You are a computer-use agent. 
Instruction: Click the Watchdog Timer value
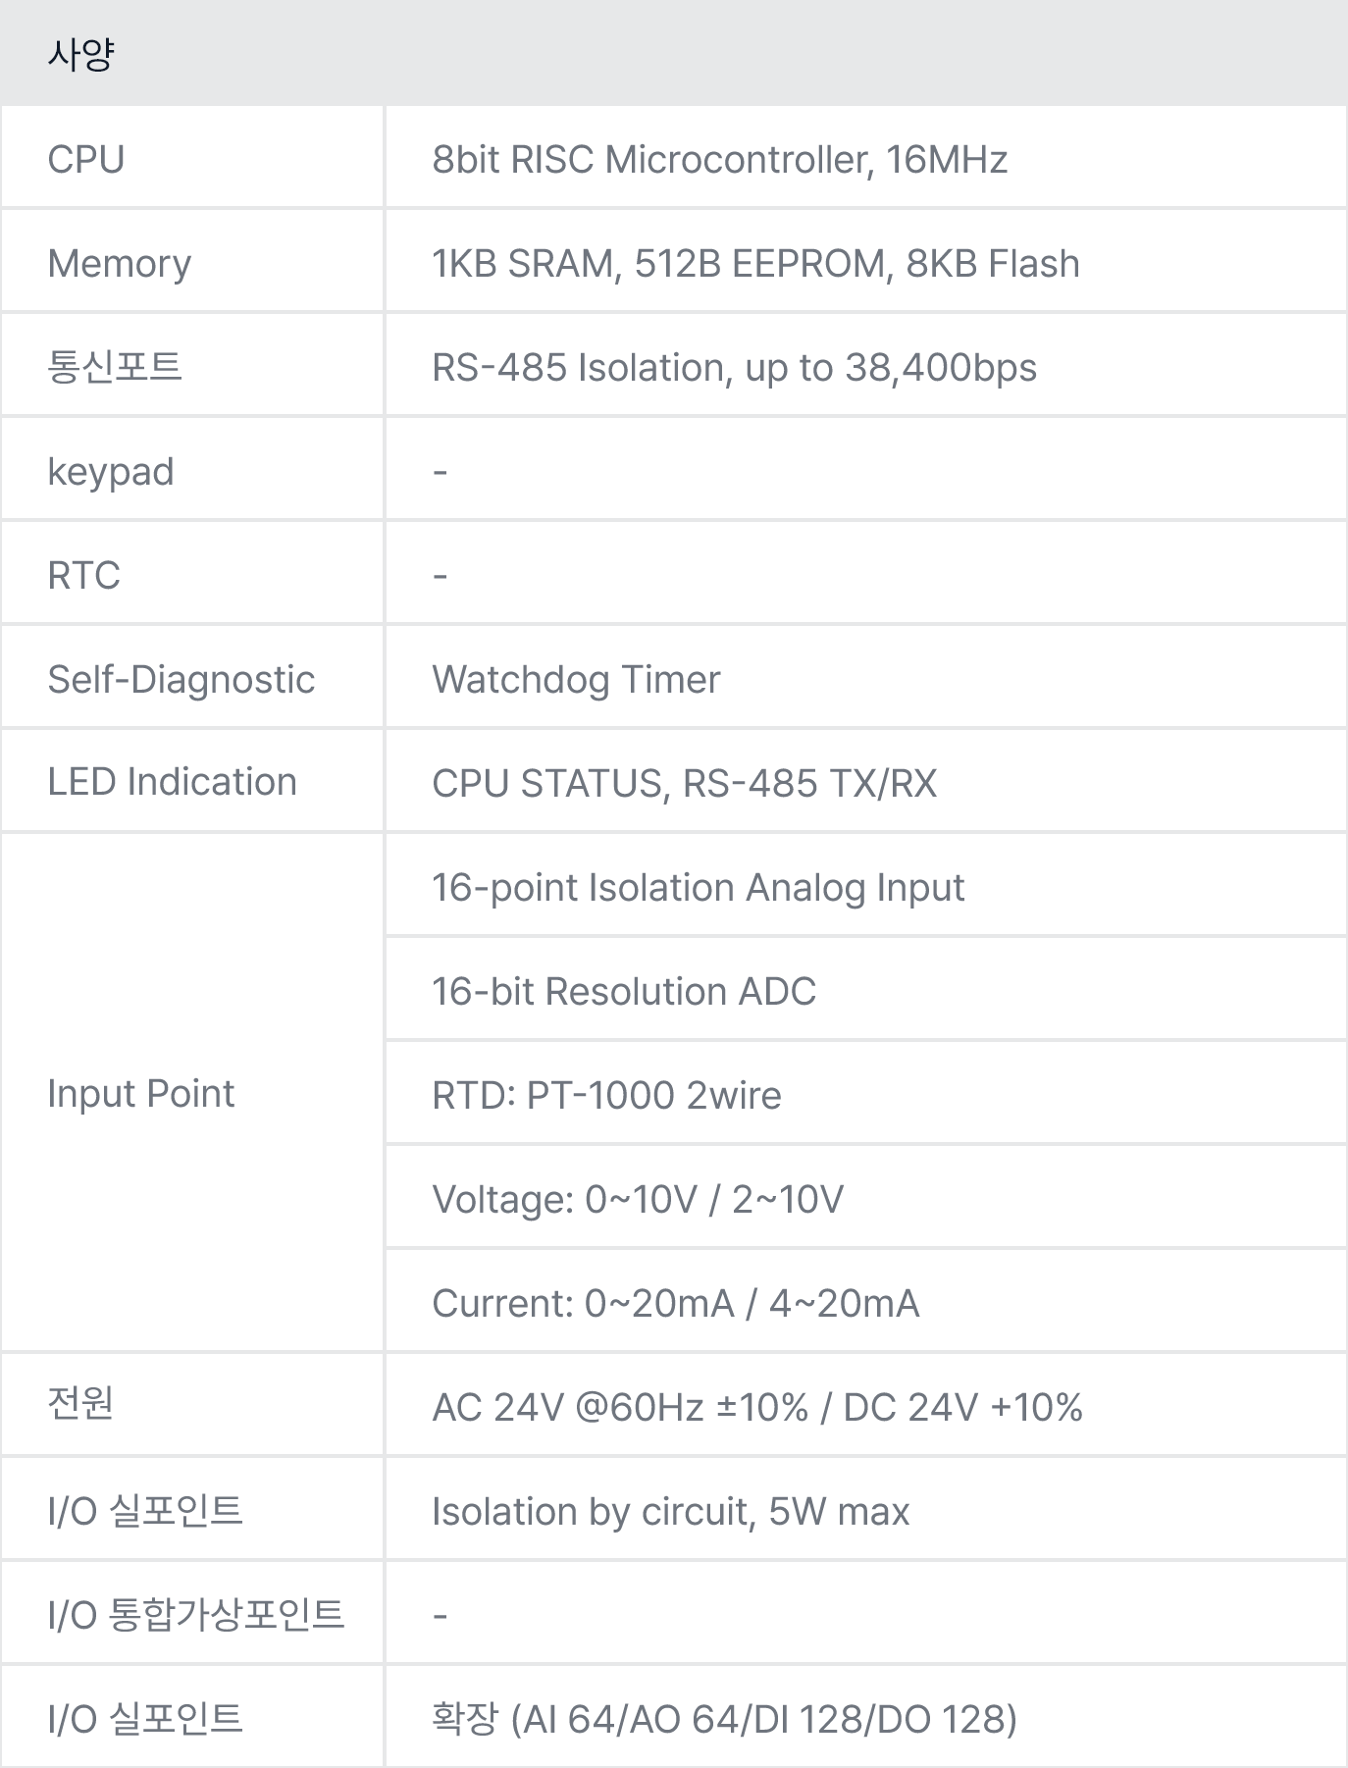coord(576,679)
